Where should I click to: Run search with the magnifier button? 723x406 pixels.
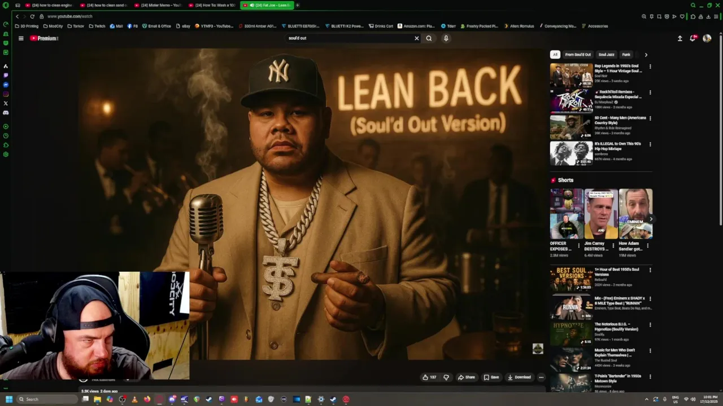click(x=429, y=38)
